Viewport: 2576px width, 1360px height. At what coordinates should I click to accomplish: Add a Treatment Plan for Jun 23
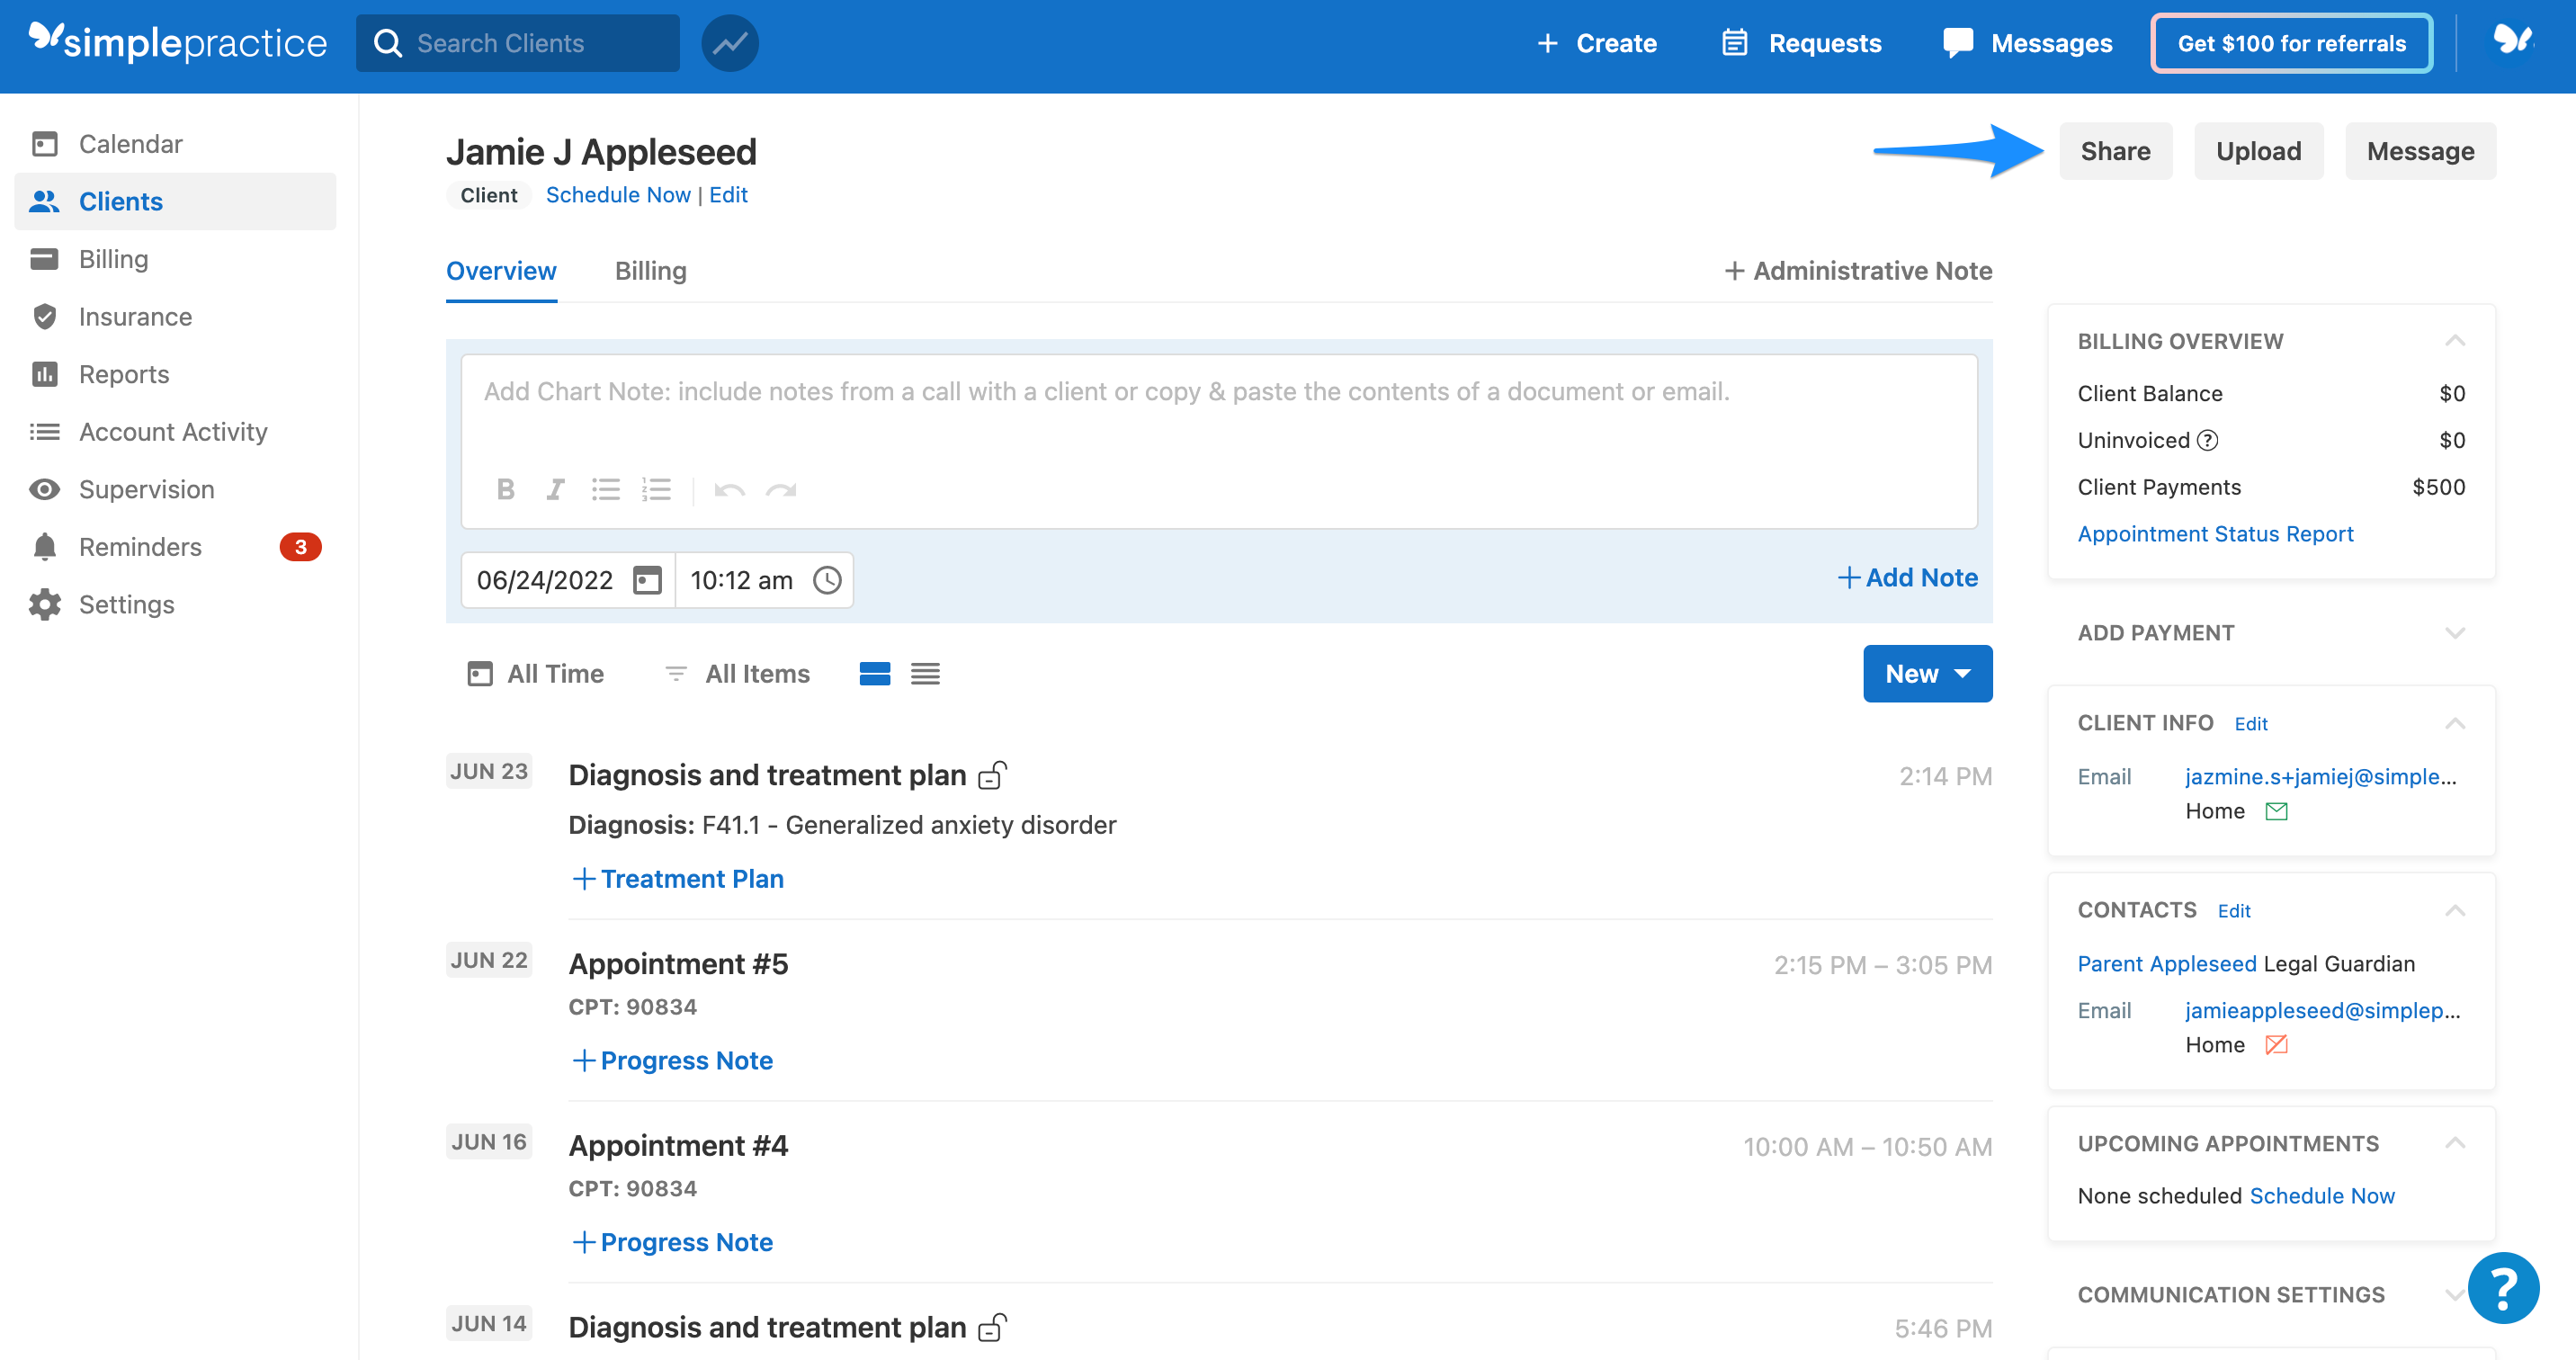(x=678, y=879)
